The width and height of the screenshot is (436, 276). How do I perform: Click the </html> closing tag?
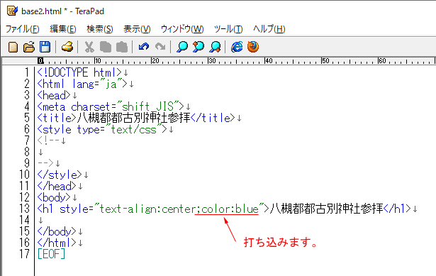(x=57, y=243)
